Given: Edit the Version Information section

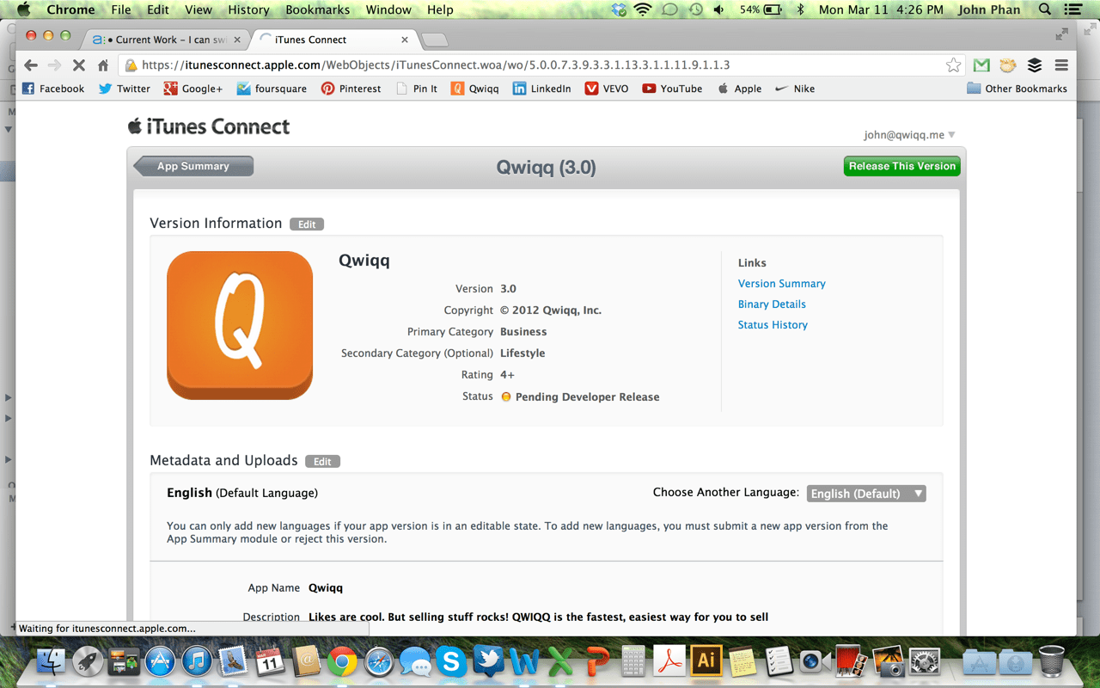Looking at the screenshot, I should point(307,224).
